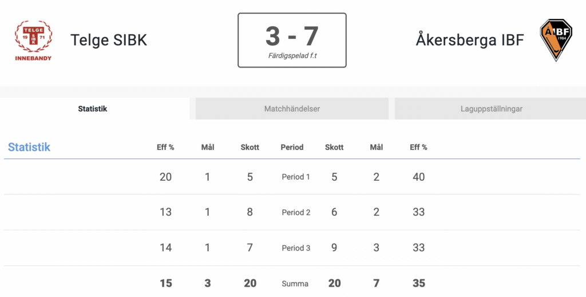This screenshot has height=297, width=586.
Task: Select the Summa totals row label
Action: click(295, 283)
